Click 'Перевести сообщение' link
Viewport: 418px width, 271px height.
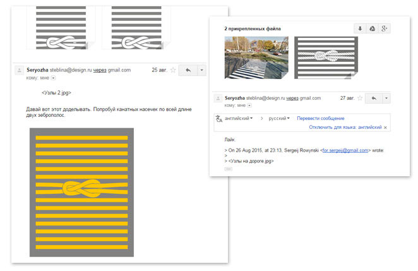pos(320,118)
